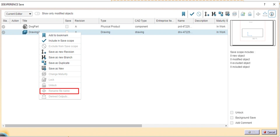Click the component CAD type cell
280x137 pixels.
pos(141,27)
